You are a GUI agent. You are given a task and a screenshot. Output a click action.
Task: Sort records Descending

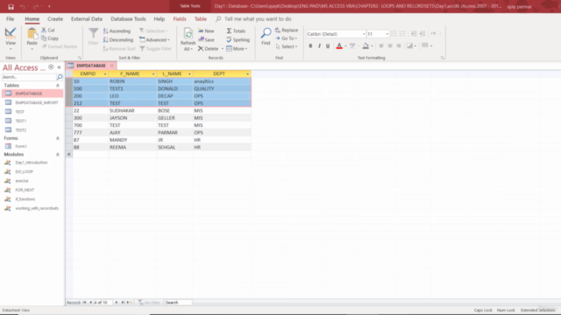118,39
